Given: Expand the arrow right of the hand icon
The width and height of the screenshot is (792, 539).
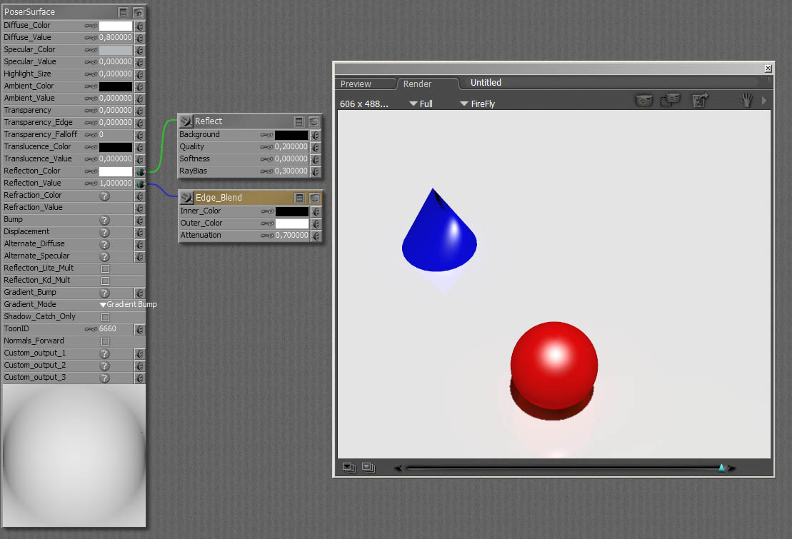Looking at the screenshot, I should (x=763, y=101).
